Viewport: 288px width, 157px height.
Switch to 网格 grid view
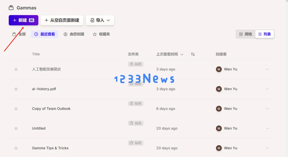[246, 34]
